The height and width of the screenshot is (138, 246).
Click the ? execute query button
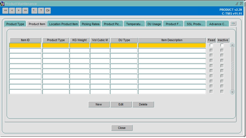coord(41,10)
